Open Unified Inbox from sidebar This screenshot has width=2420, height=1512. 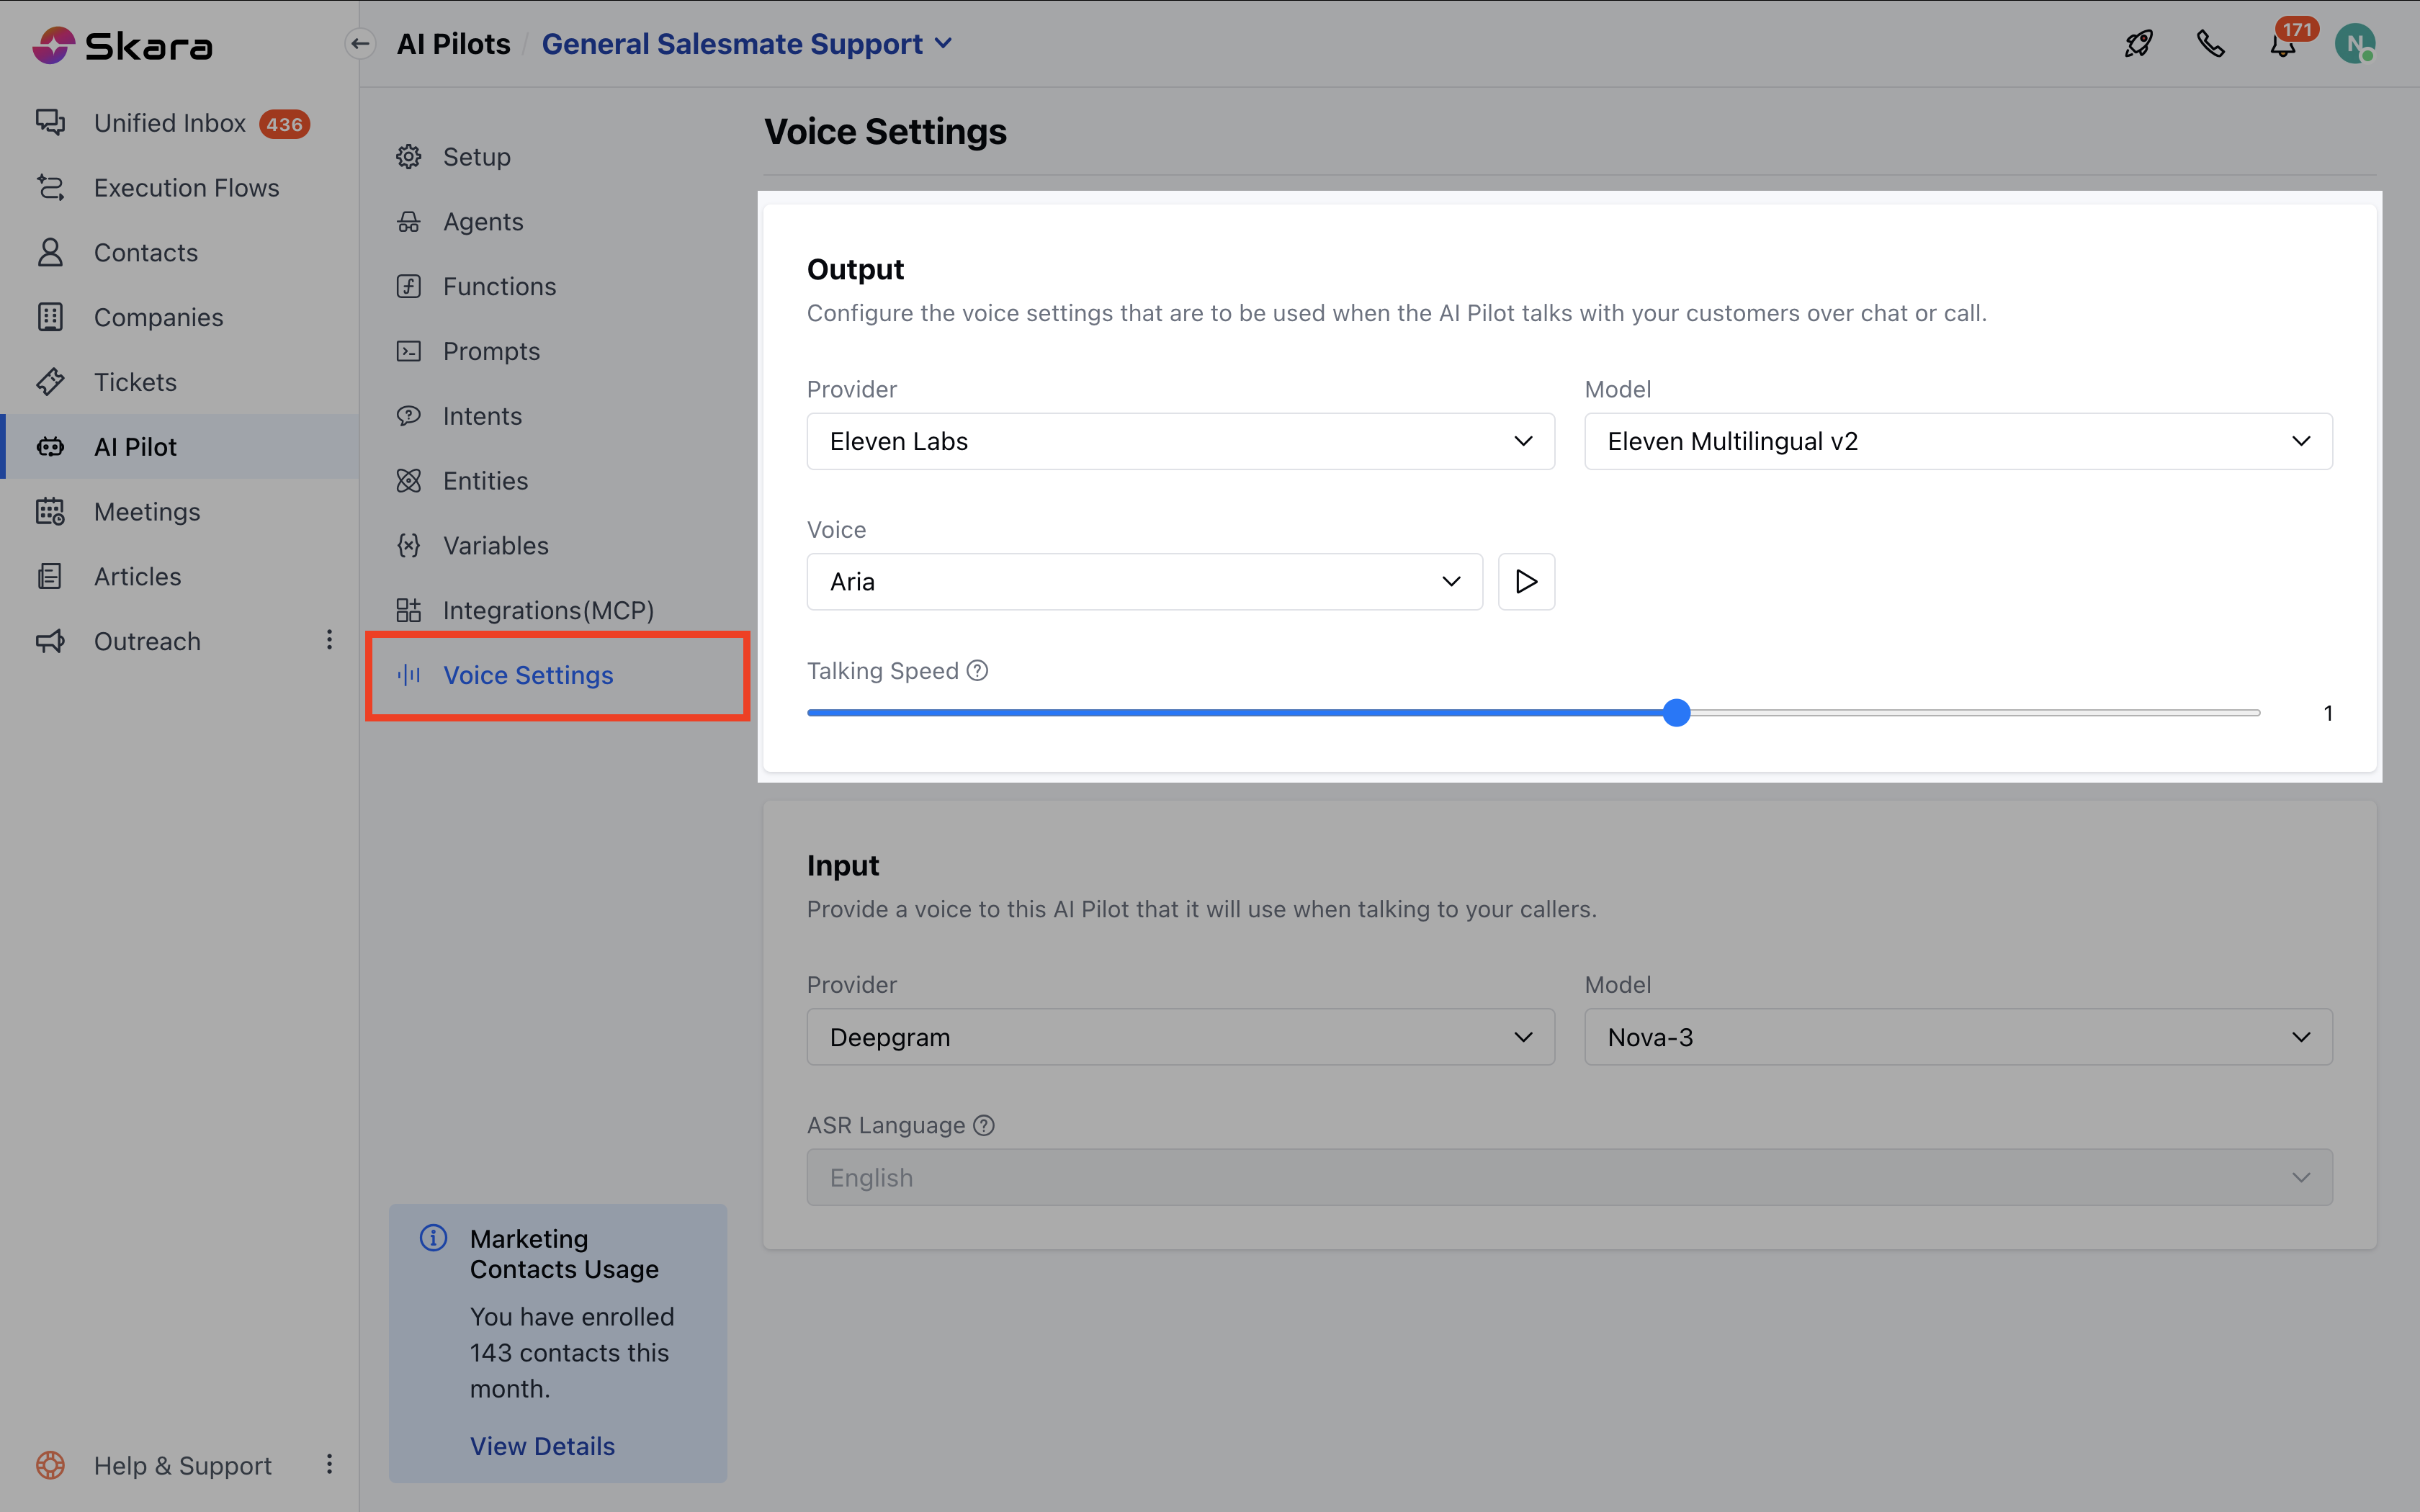point(170,123)
